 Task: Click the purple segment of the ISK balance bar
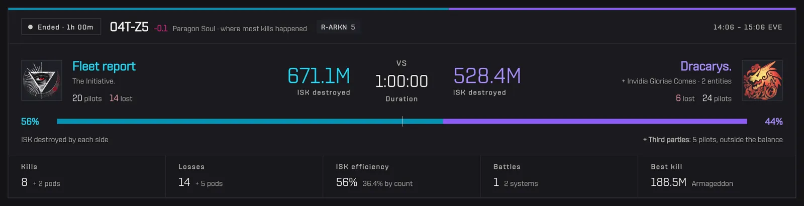pos(595,121)
